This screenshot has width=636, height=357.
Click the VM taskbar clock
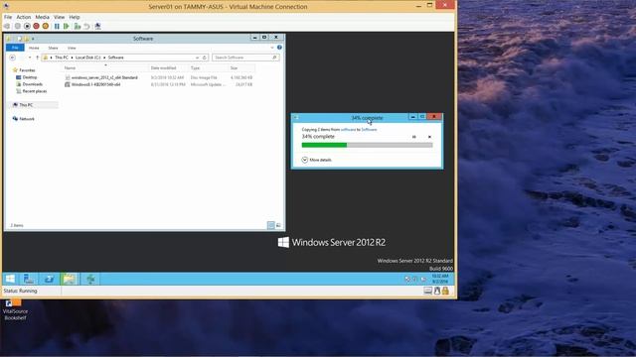[x=439, y=279]
